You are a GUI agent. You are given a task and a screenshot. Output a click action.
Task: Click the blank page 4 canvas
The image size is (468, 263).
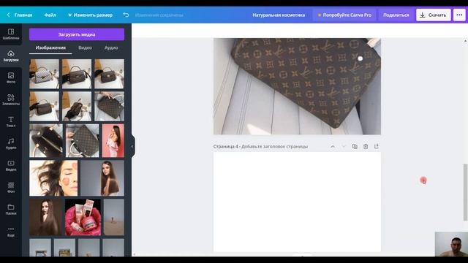point(297,202)
